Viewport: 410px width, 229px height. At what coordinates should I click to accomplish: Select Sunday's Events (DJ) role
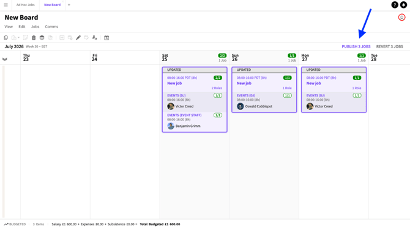(264, 102)
